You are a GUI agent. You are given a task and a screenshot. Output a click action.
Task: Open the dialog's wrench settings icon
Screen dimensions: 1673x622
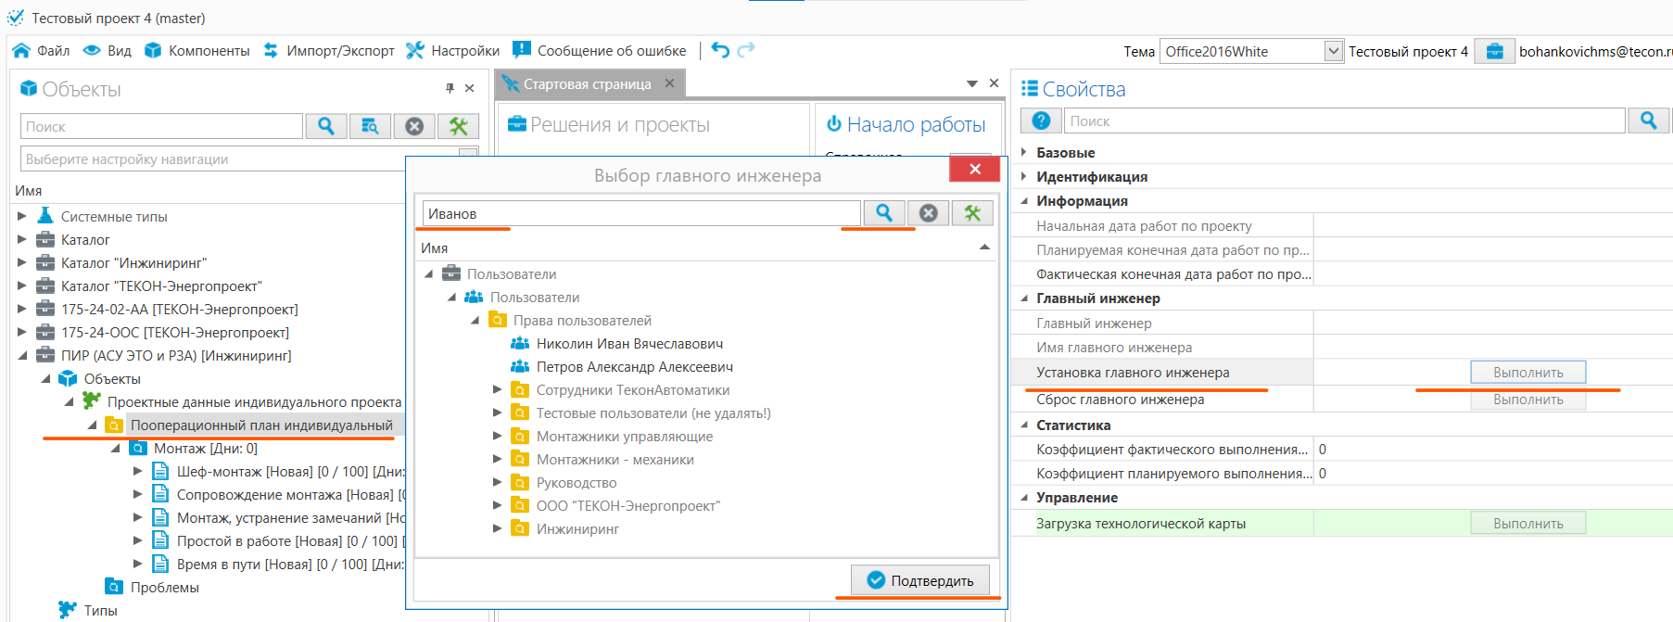click(972, 213)
